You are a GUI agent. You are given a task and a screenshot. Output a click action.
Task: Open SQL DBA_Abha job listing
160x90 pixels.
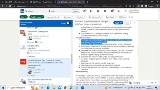[33, 46]
